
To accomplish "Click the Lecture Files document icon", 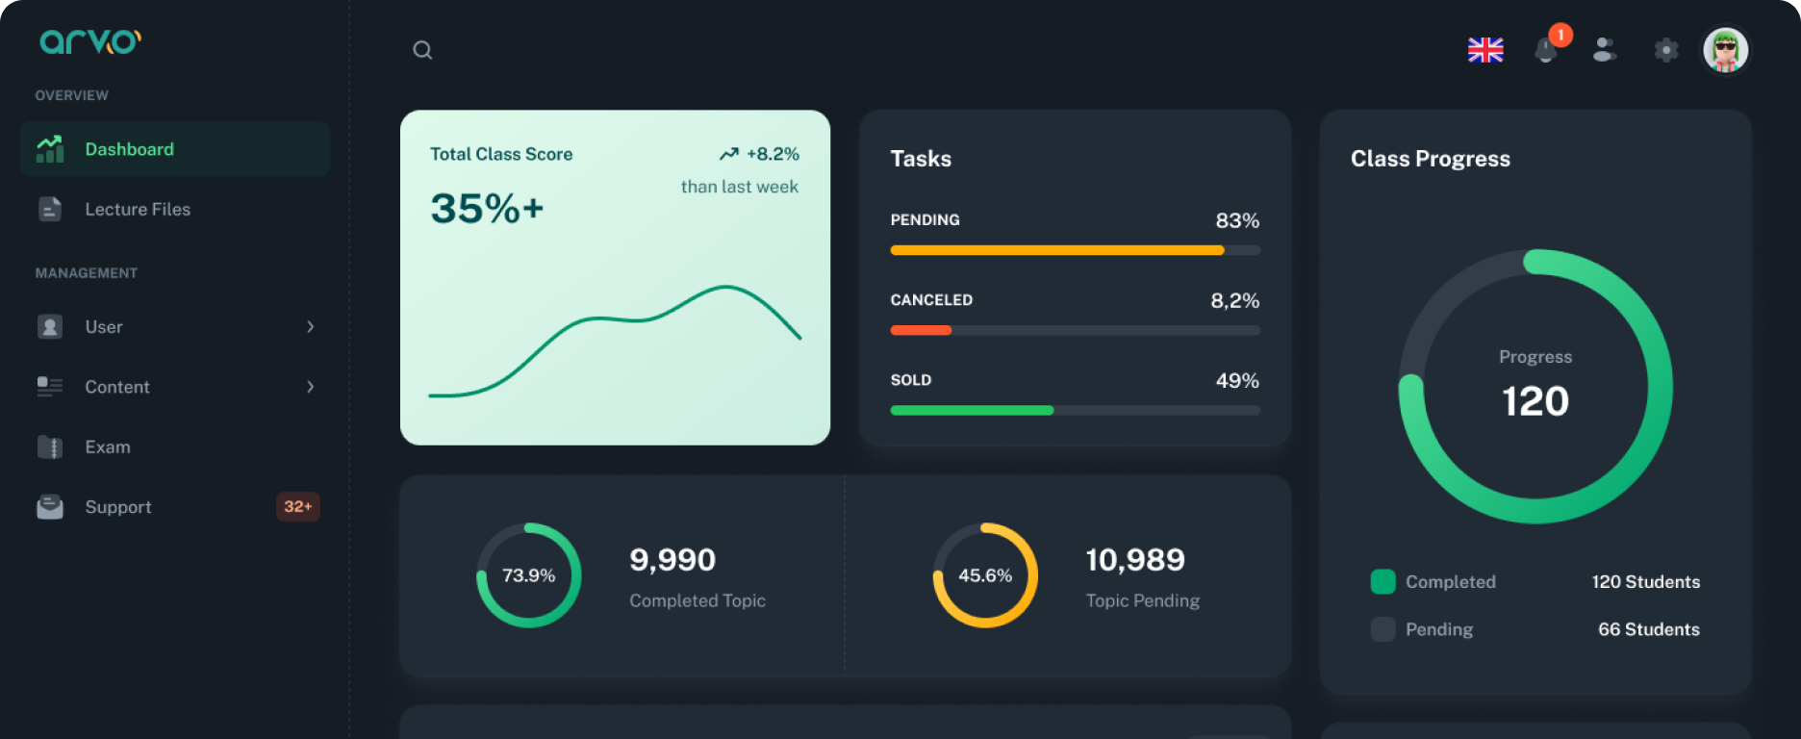I will pyautogui.click(x=50, y=209).
